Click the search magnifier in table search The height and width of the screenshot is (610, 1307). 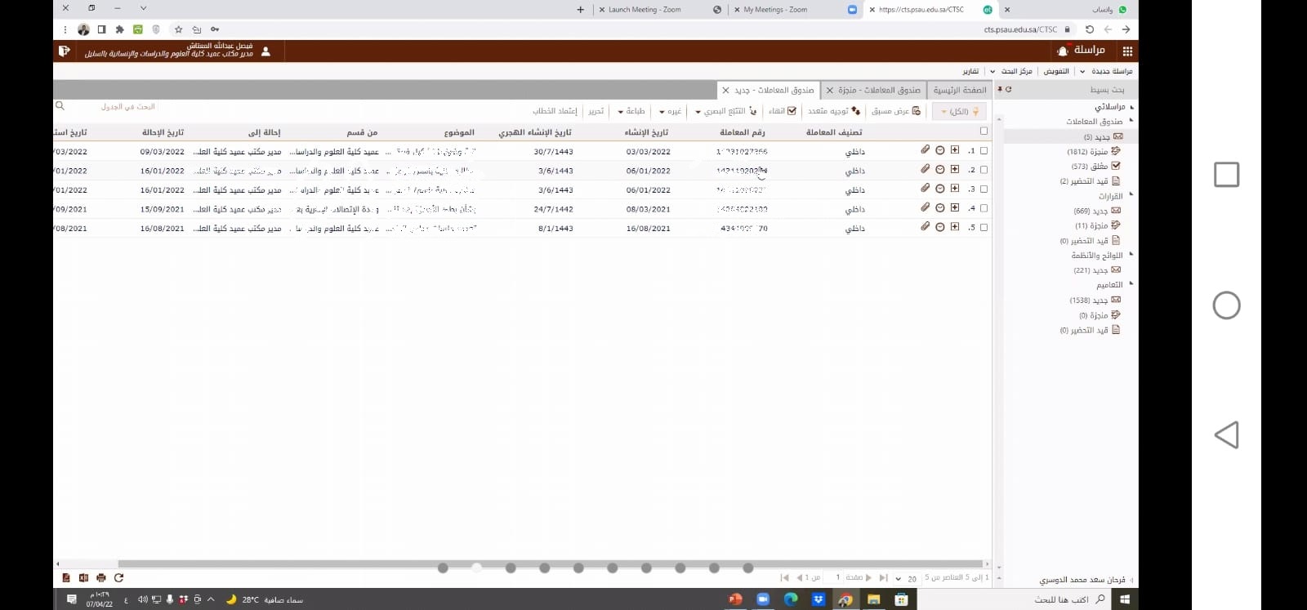[60, 106]
